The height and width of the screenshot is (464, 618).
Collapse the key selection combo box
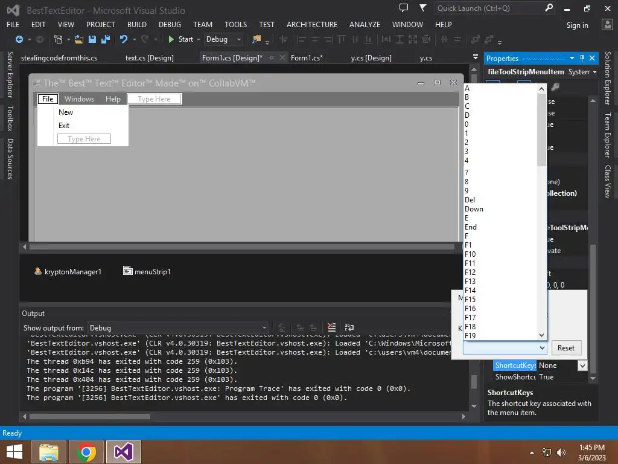point(542,347)
